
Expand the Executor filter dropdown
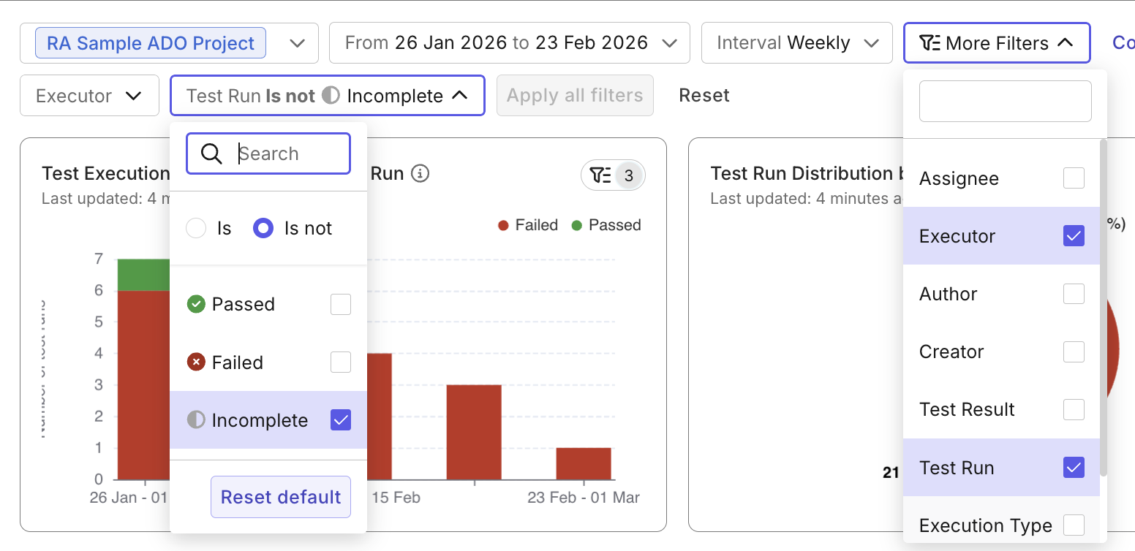89,95
